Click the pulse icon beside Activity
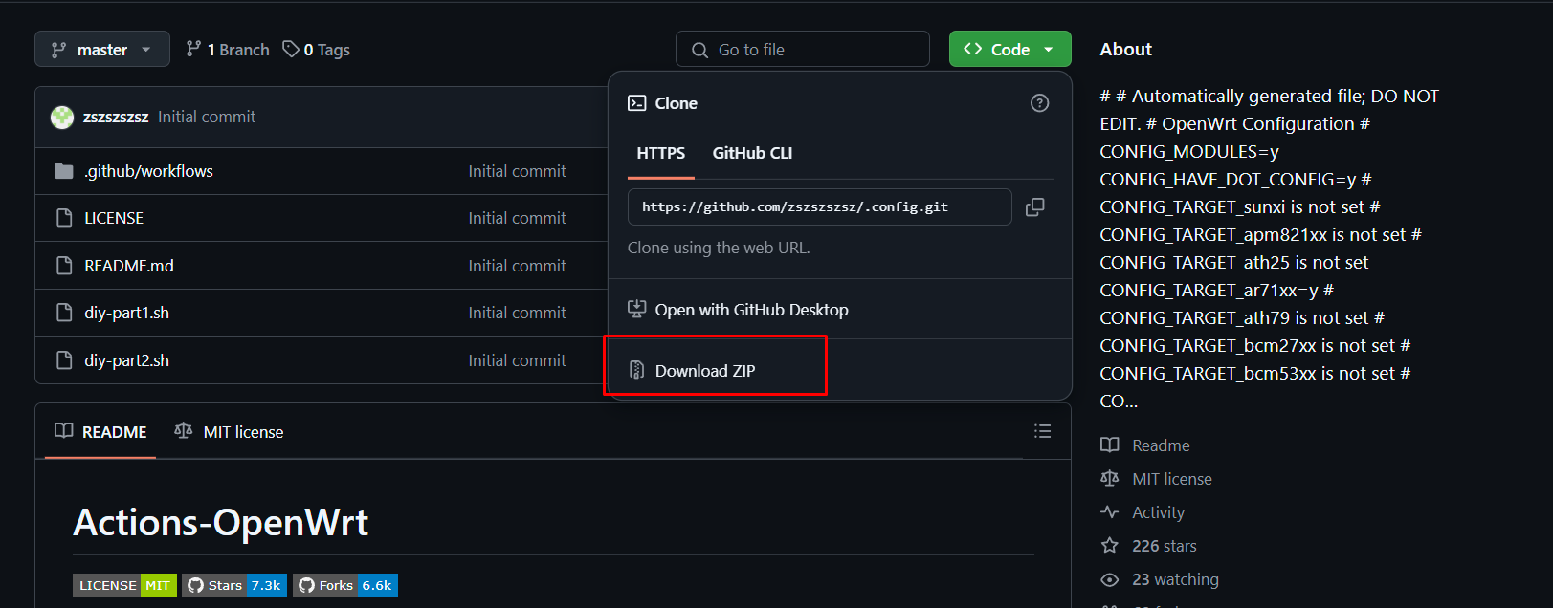1553x608 pixels. pos(1110,512)
